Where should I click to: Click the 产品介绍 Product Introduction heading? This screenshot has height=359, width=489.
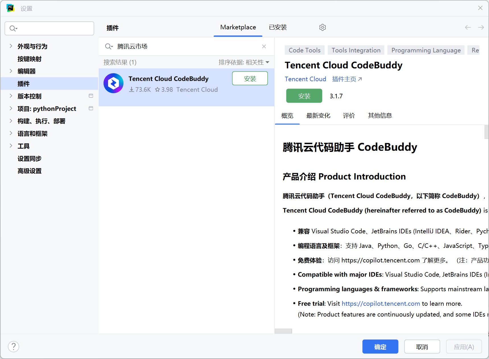point(344,177)
